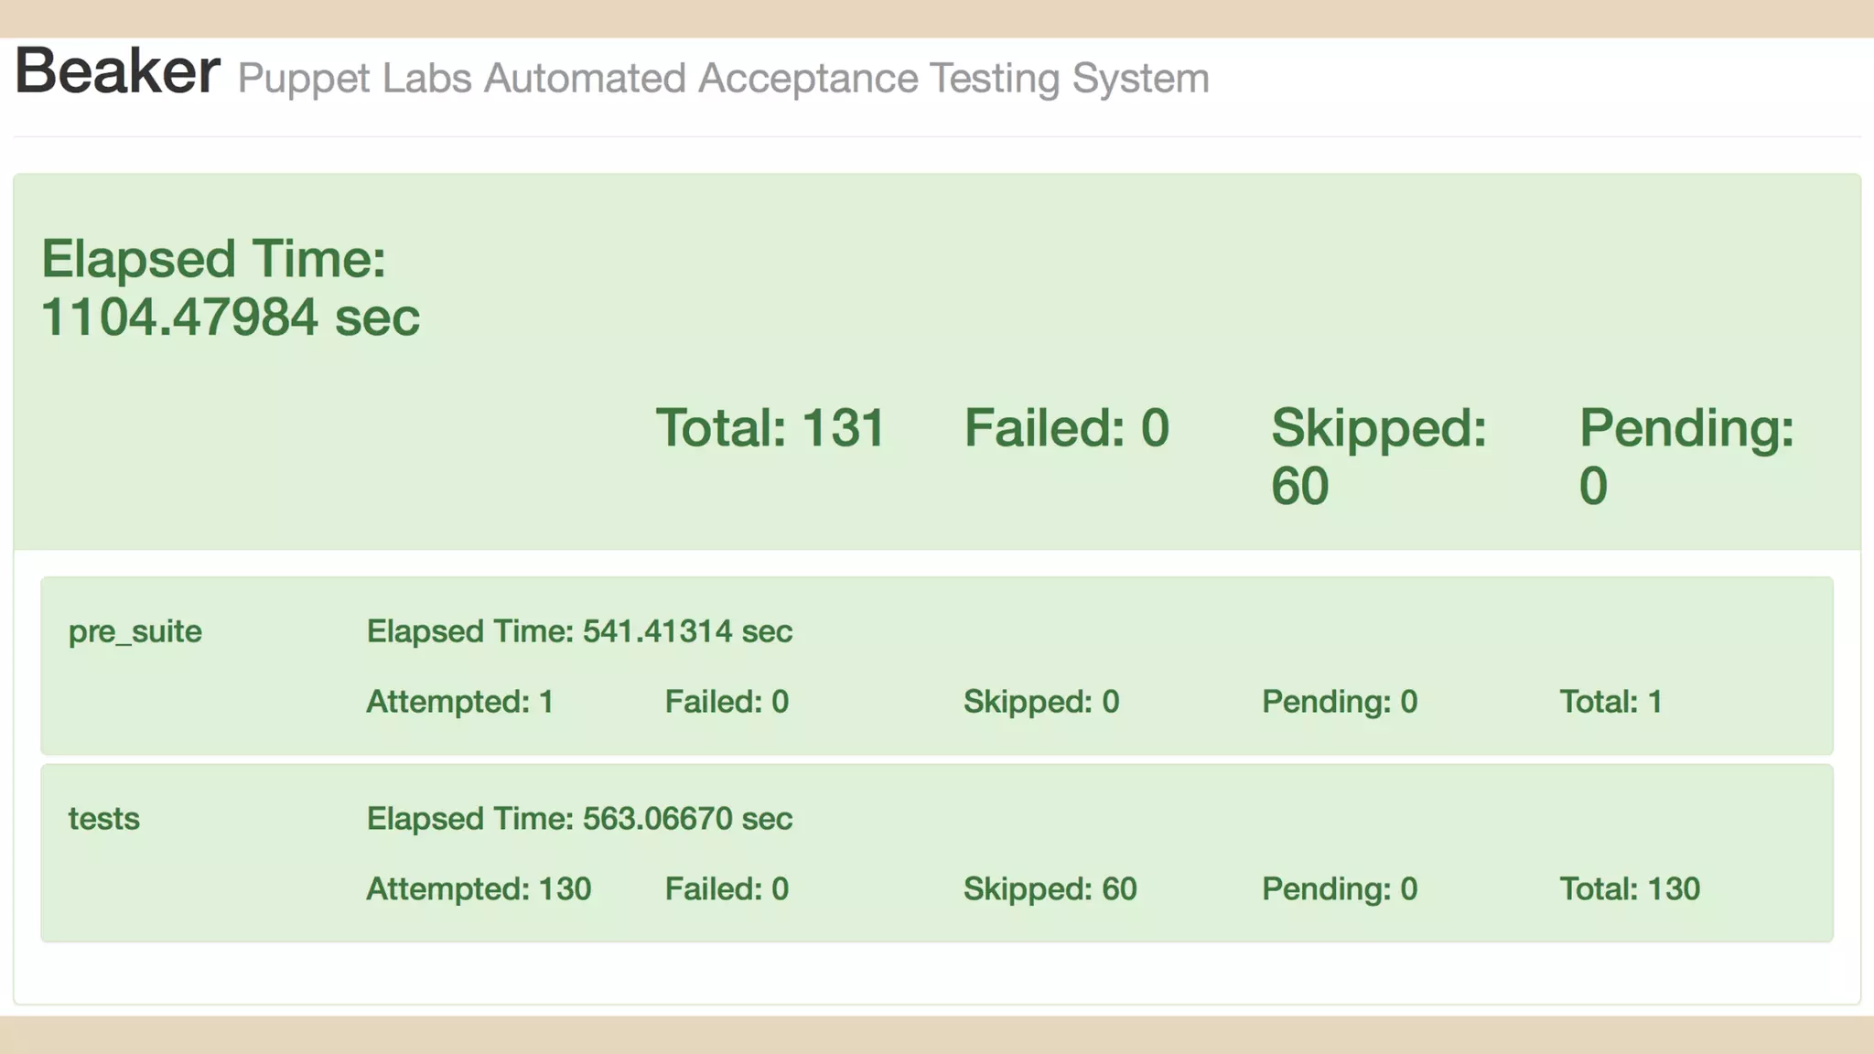The width and height of the screenshot is (1874, 1054).
Task: Click tests Elapsed Time 563.06670 sec
Action: point(579,819)
